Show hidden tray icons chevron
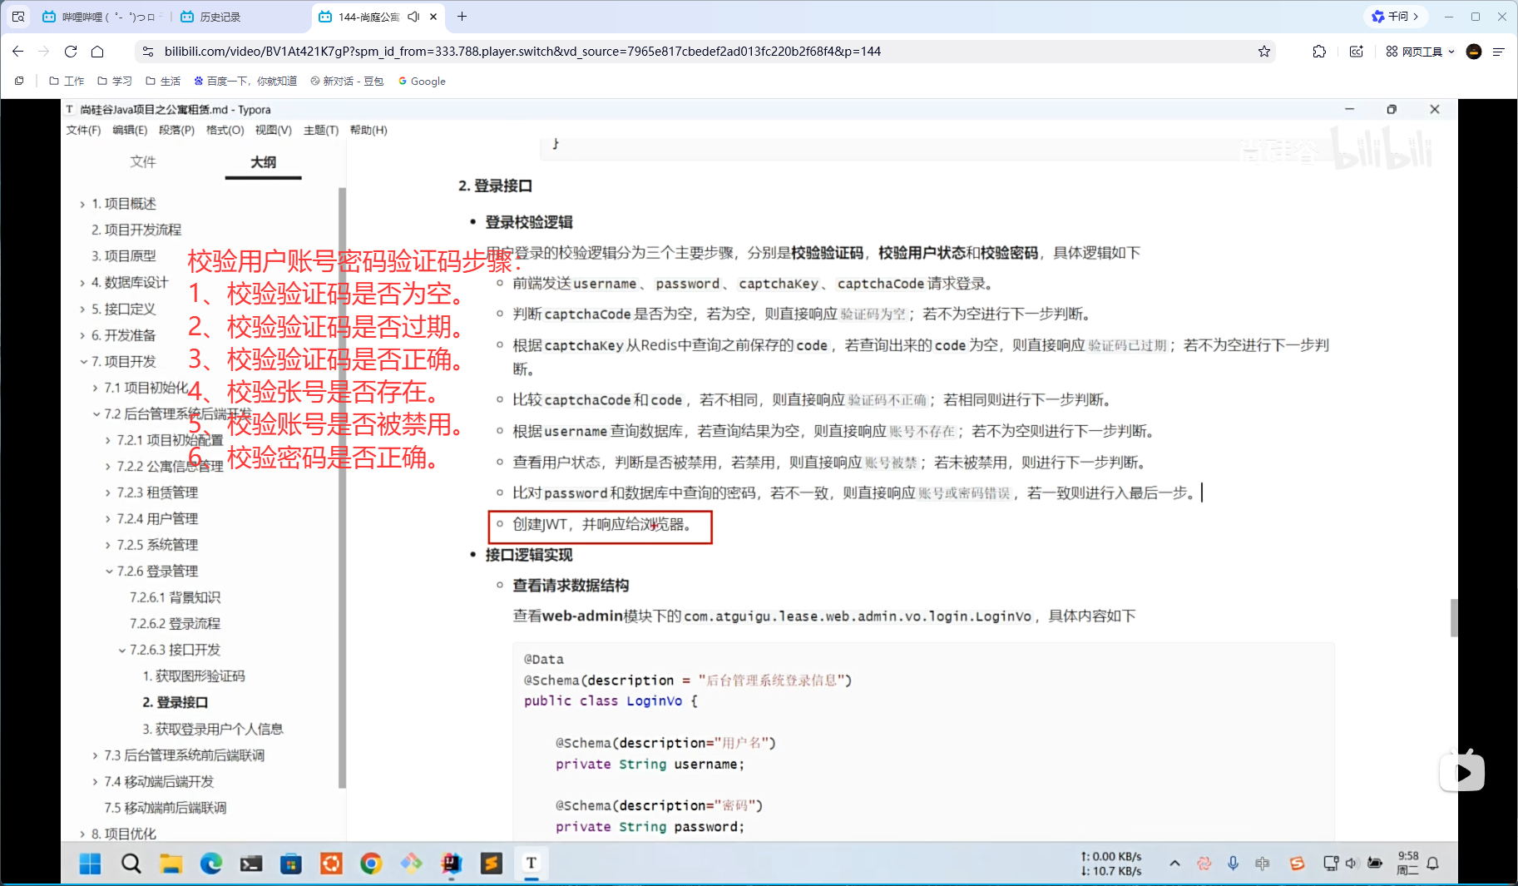 pyautogui.click(x=1174, y=864)
